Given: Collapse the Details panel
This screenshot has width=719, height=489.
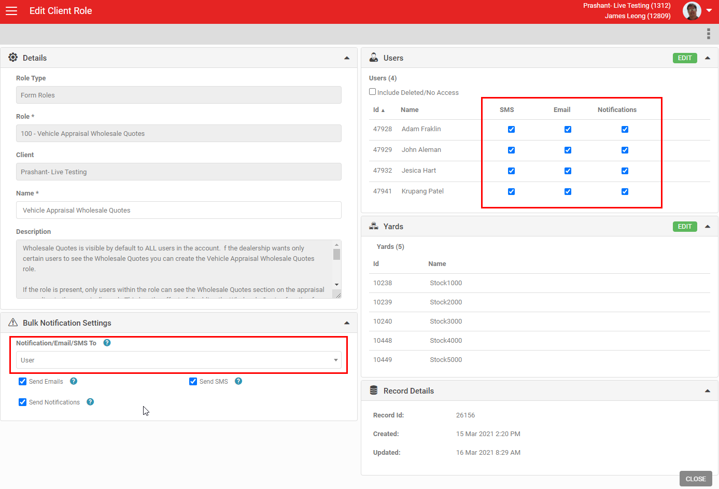Looking at the screenshot, I should click(347, 58).
